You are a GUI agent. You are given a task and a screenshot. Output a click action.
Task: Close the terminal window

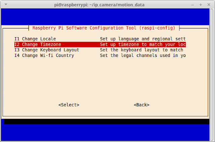coord(209,5)
